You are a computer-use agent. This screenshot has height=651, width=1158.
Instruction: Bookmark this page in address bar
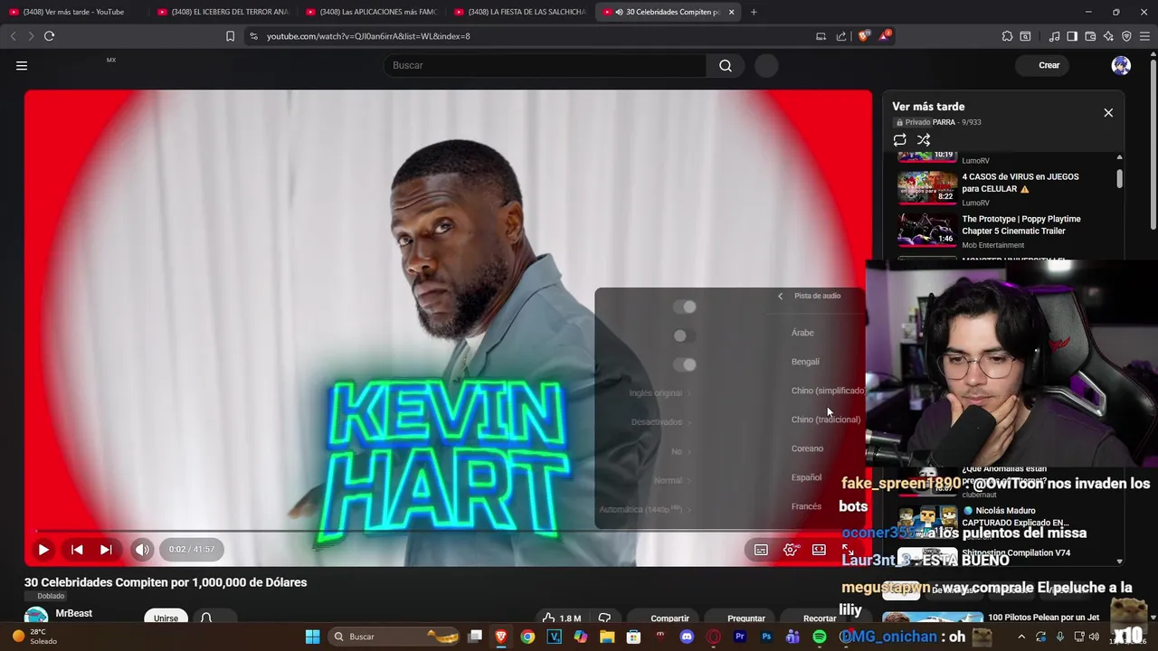[230, 36]
